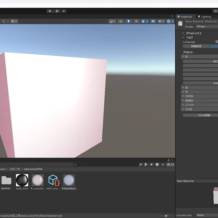The image size is (218, 218).
Task: Toggle scene lighting with the lightbulb icon
Action: pyautogui.click(x=128, y=21)
